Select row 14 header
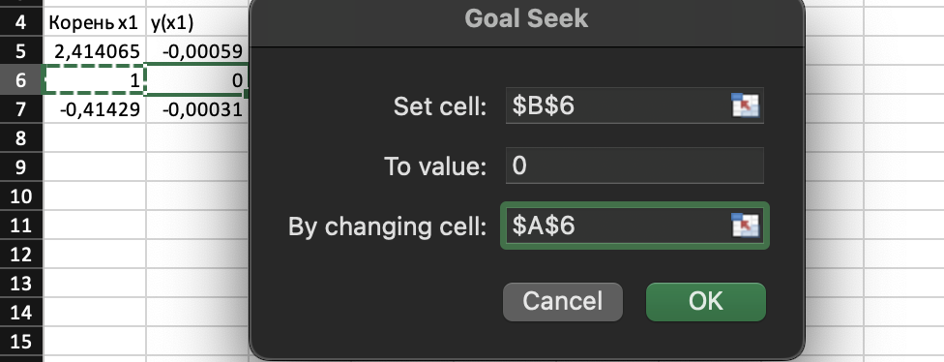 click(21, 312)
